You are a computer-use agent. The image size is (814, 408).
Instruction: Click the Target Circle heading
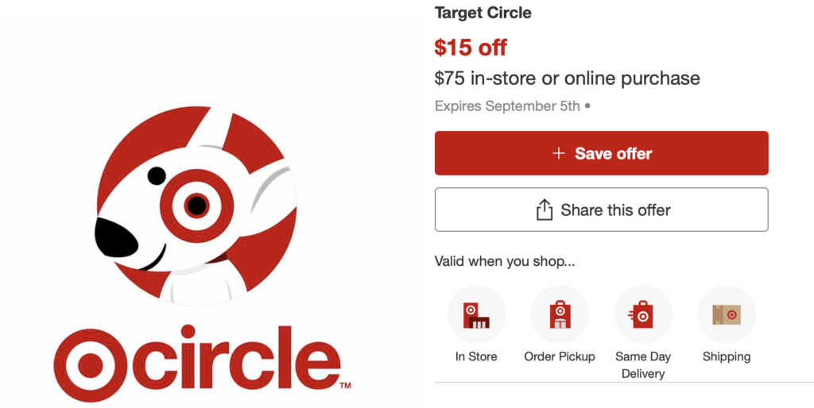coord(483,13)
